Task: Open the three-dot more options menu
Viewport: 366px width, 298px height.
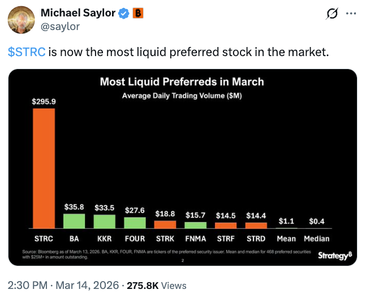Action: (351, 14)
